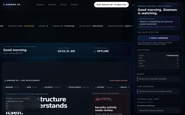
Task: Click the API Activity Monitored ticker item
Action: [91, 26]
